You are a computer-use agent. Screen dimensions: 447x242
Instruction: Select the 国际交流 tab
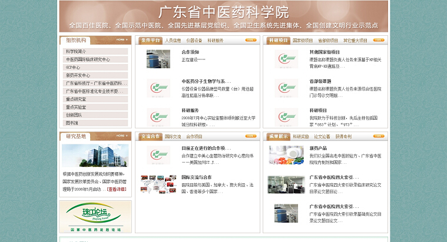tap(173, 136)
